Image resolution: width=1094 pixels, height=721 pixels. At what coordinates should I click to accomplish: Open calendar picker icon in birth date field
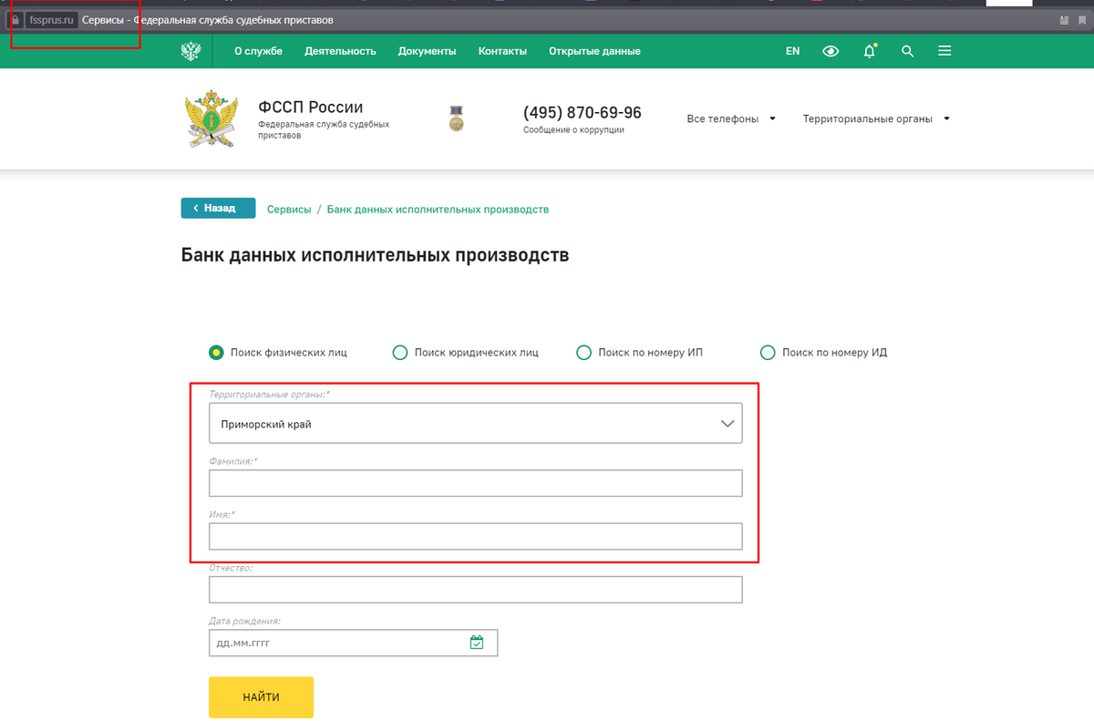(x=477, y=643)
